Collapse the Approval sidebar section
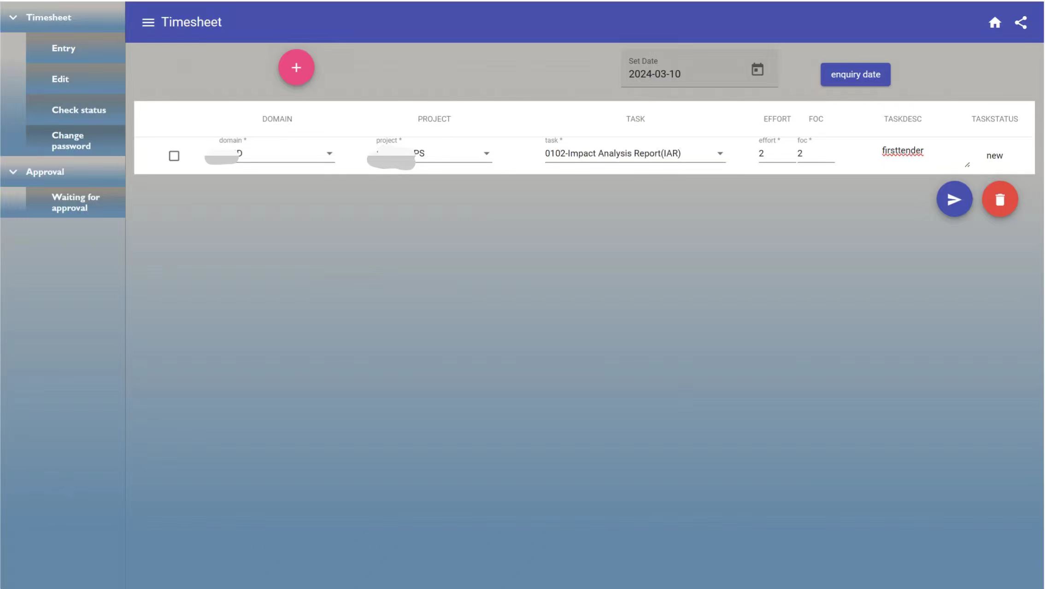This screenshot has width=1045, height=589. pos(63,172)
